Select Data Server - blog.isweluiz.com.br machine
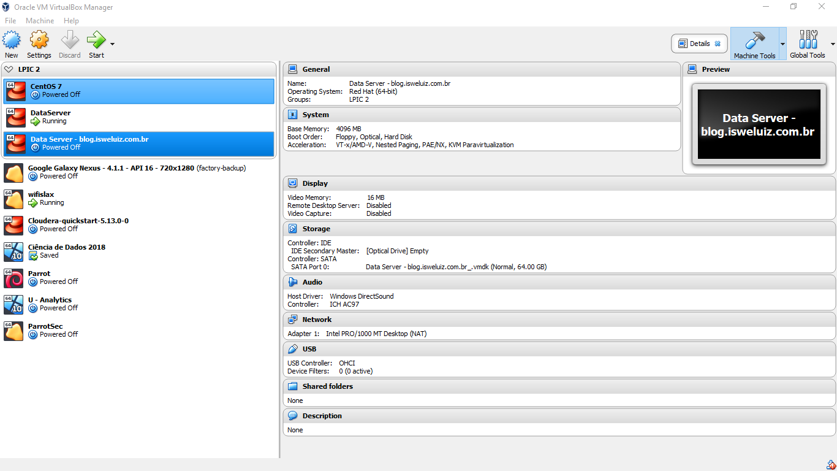Viewport: 837px width, 471px height. pos(139,144)
